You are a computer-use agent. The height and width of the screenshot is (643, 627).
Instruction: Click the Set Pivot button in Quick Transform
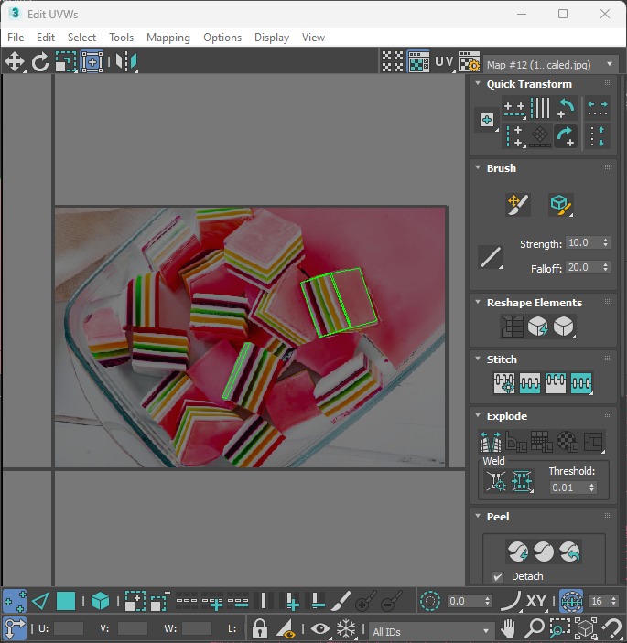coord(487,120)
